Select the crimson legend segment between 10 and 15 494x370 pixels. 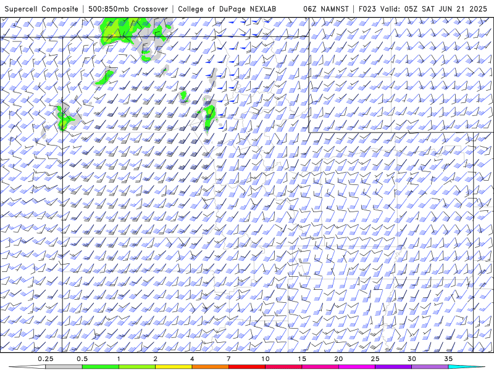(283, 367)
